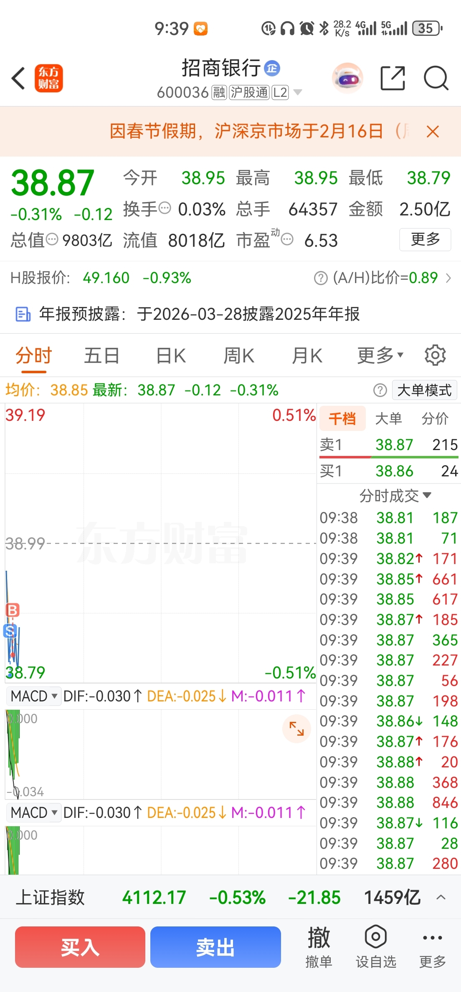Tap the 38.88↑ trade with volume 20
This screenshot has height=992, width=461.
[389, 762]
